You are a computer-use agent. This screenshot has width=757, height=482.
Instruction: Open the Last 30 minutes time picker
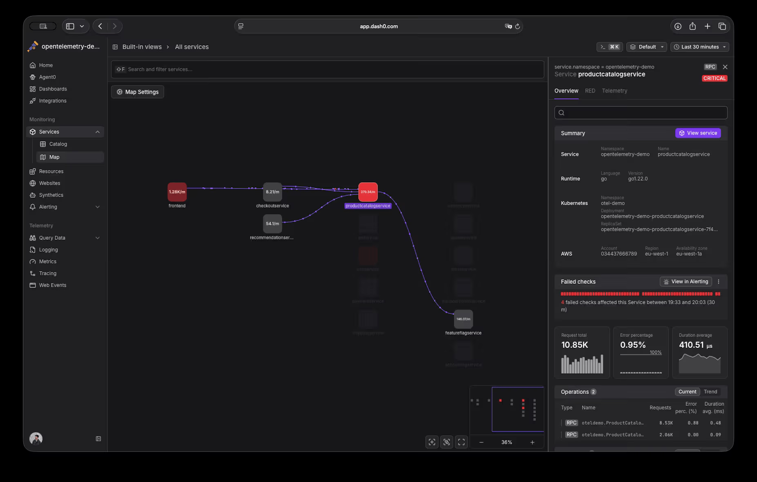click(699, 47)
